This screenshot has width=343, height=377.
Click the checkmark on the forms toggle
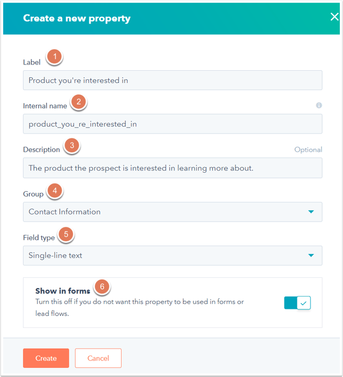[x=303, y=303]
